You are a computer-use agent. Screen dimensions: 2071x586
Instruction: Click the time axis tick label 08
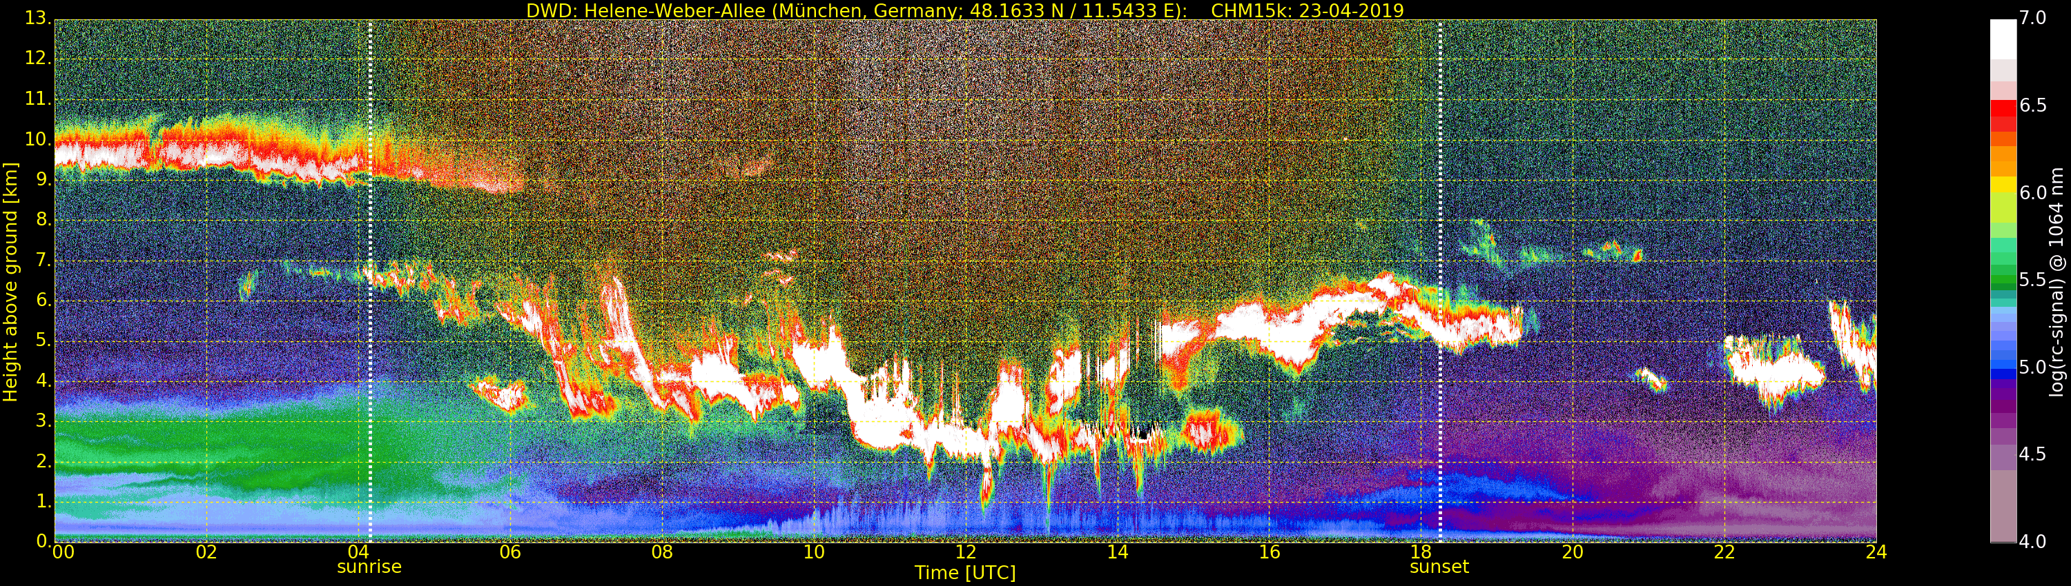click(x=661, y=552)
